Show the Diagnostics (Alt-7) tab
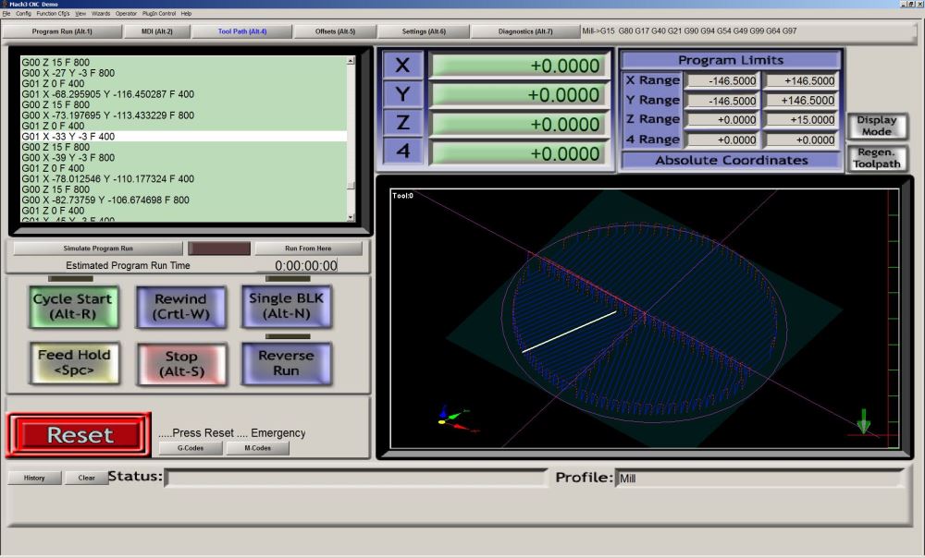This screenshot has width=925, height=558. tap(525, 31)
